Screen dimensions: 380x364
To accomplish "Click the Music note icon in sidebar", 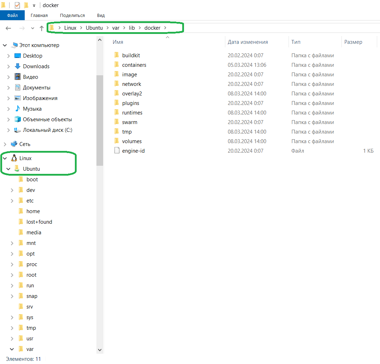I will pos(18,109).
